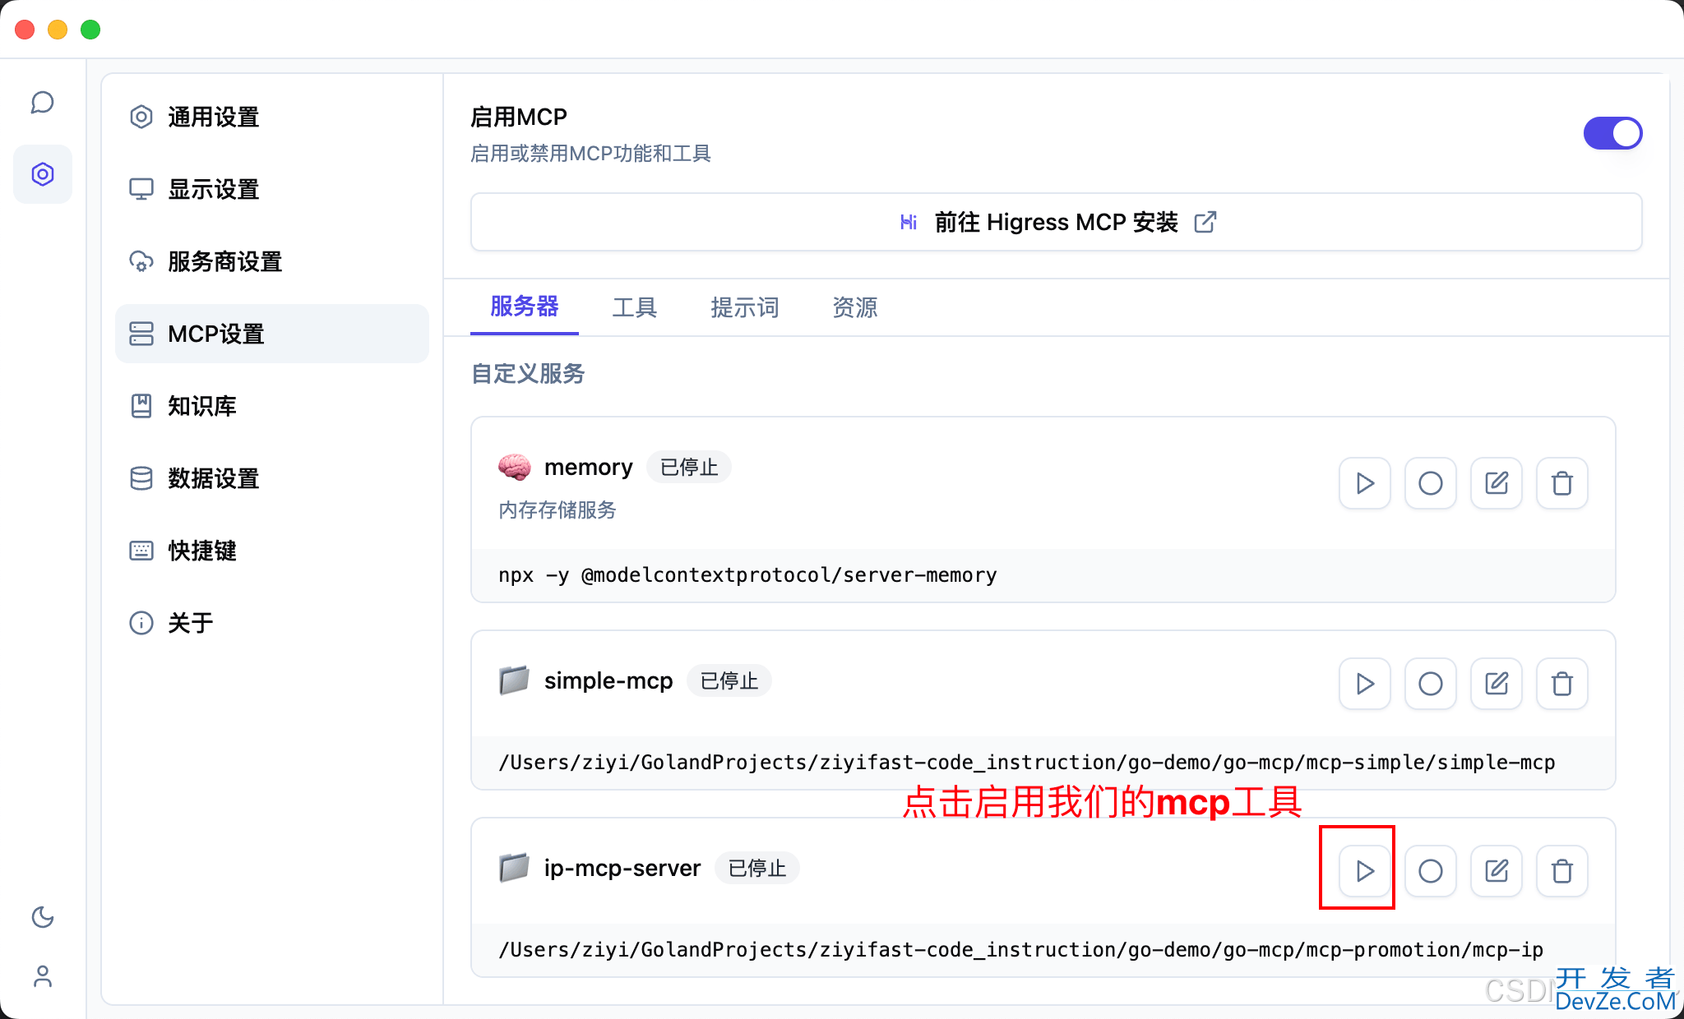The image size is (1684, 1019).
Task: Switch to the 提示词 tab
Action: coord(745,307)
